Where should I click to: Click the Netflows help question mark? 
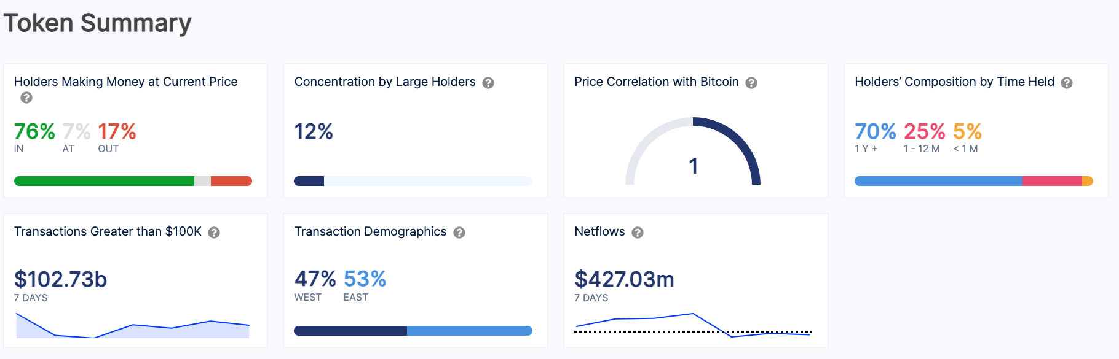pos(638,233)
